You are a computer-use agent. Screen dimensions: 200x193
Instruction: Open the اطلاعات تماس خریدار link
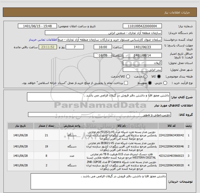point(43,40)
